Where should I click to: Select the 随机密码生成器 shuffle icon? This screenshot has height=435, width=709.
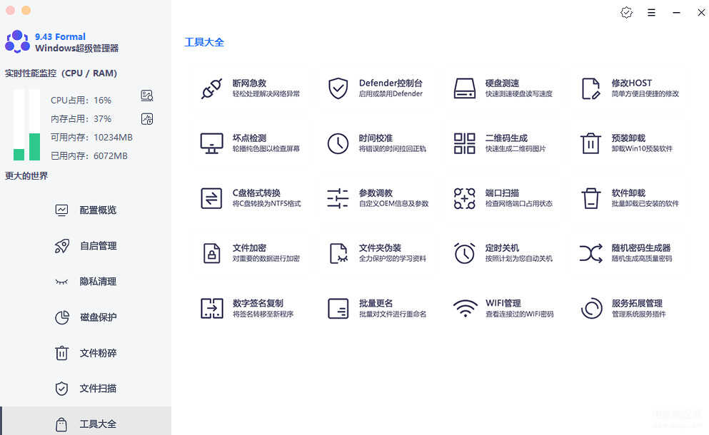tap(590, 253)
